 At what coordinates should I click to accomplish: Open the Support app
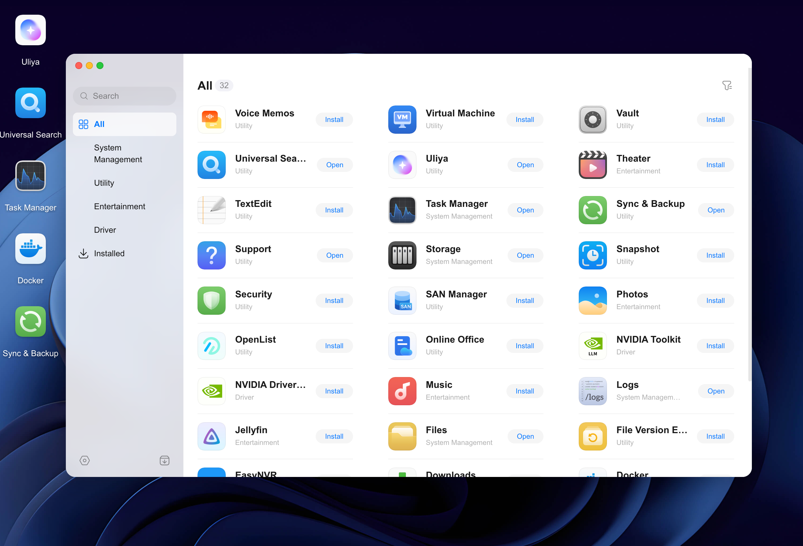pyautogui.click(x=335, y=255)
